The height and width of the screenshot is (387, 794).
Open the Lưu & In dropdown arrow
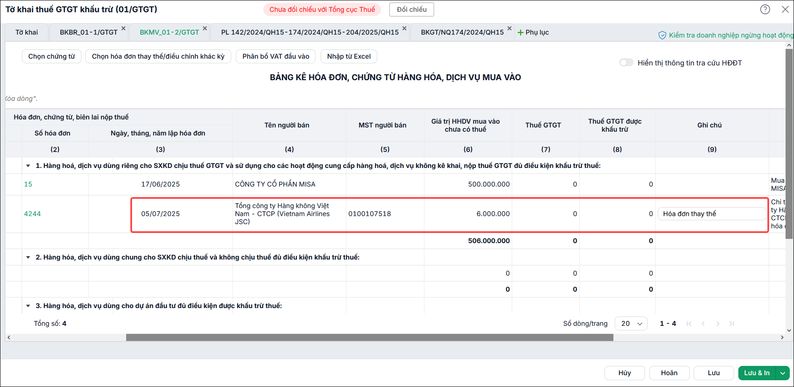click(x=783, y=373)
